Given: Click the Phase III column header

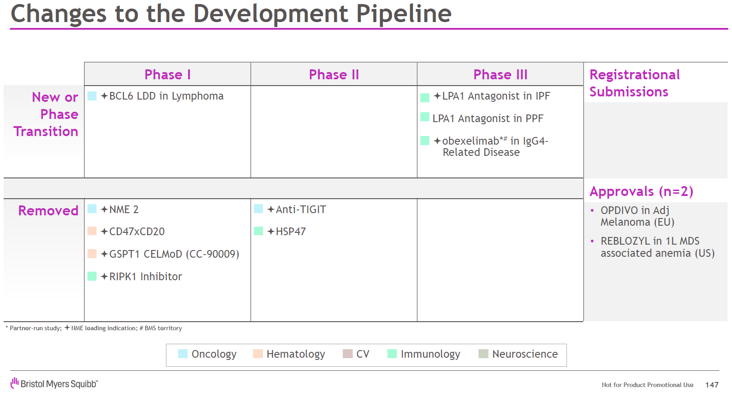Looking at the screenshot, I should pyautogui.click(x=500, y=74).
